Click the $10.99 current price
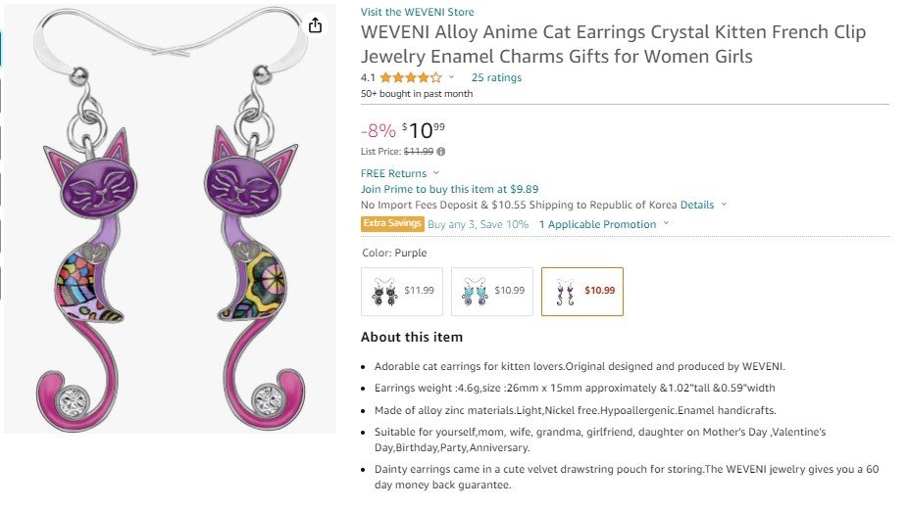The image size is (908, 508). tap(425, 129)
